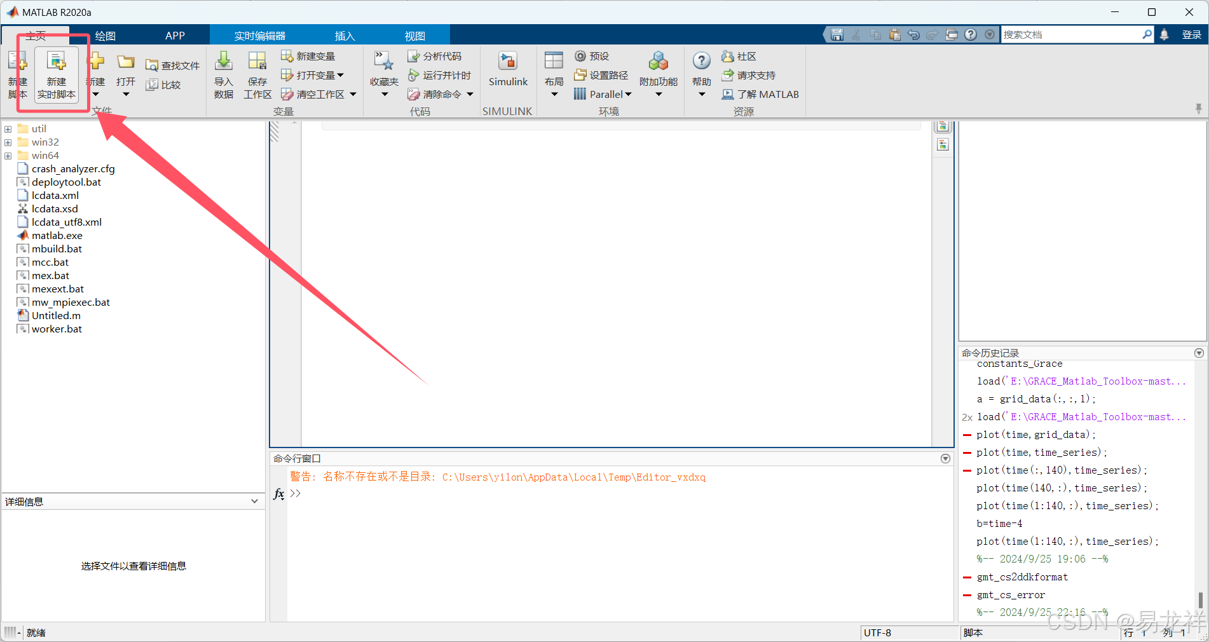Click Switch Windows icon in quick access toolbar
The height and width of the screenshot is (642, 1209).
[x=952, y=34]
